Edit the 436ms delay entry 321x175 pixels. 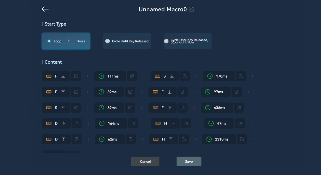coord(239,108)
